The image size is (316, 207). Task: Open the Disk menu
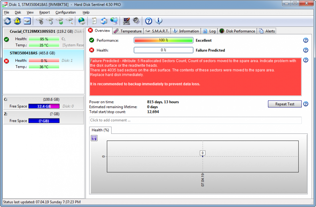[x=18, y=12]
